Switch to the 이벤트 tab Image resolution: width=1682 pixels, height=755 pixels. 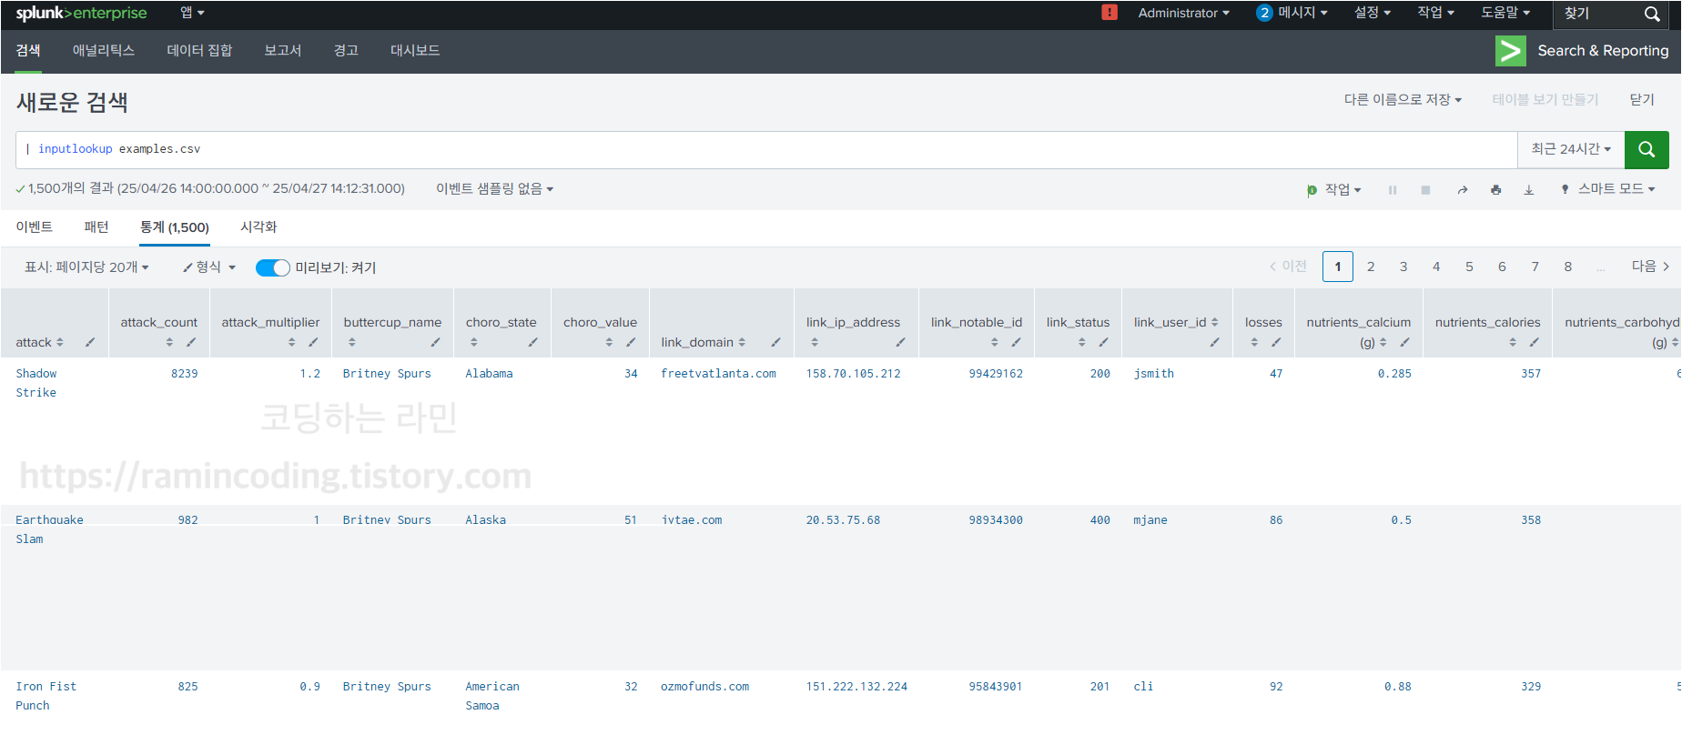coord(34,226)
